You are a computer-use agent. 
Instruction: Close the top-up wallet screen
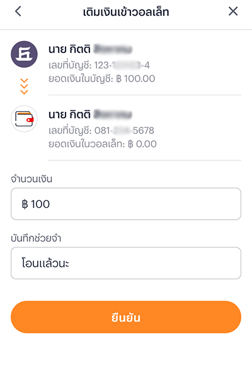pyautogui.click(x=233, y=11)
